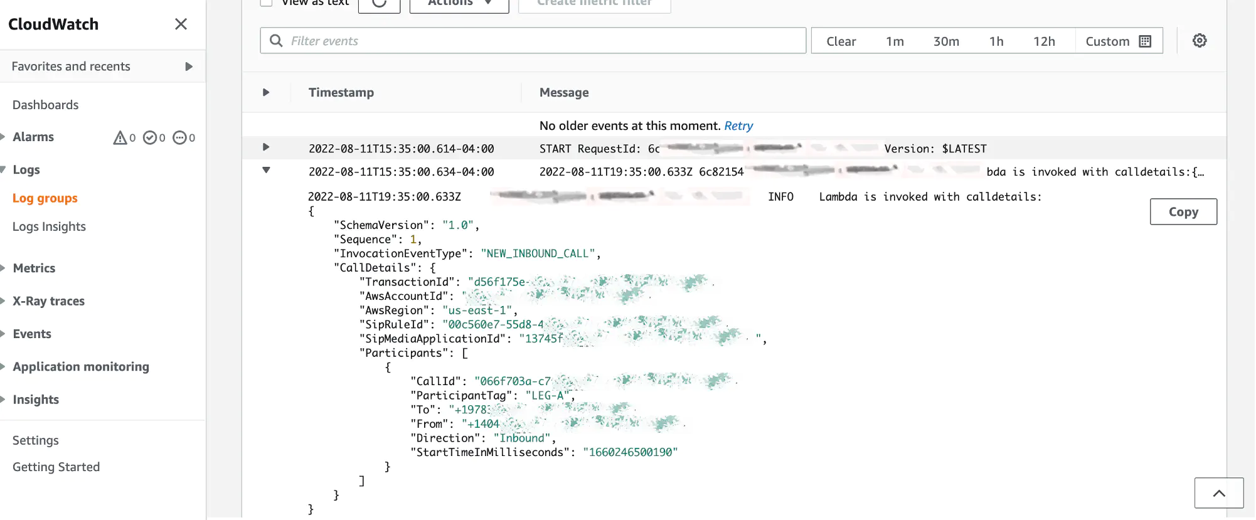Open Dashboards in sidebar
The image size is (1256, 520).
46,105
